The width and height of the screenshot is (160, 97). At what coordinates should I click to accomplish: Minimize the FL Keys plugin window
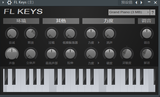point(149,2)
